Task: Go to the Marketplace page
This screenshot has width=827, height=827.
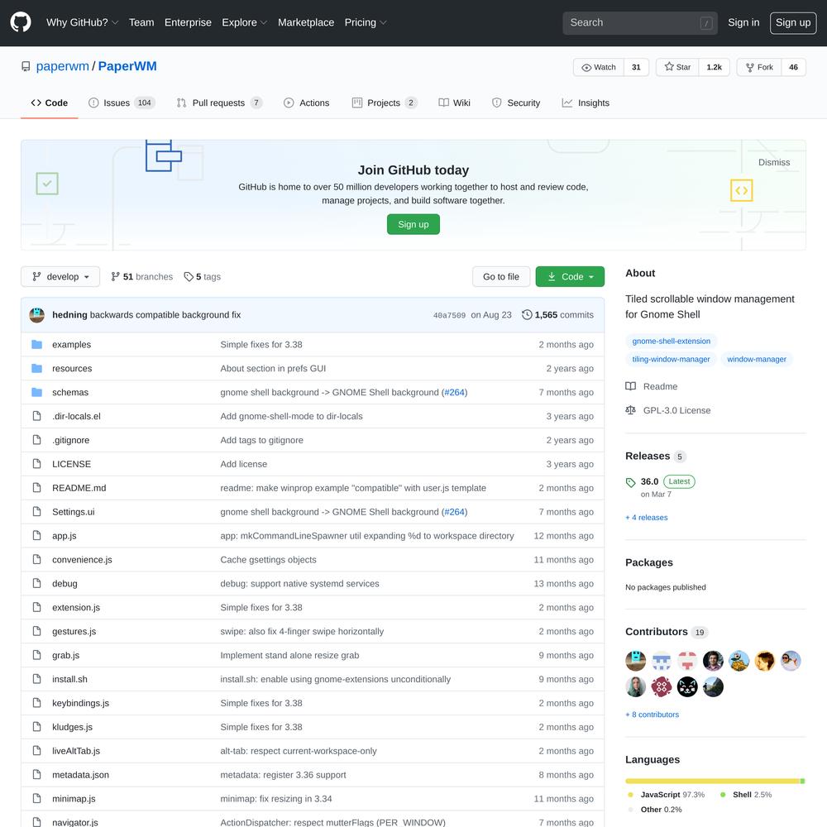Action: (306, 22)
